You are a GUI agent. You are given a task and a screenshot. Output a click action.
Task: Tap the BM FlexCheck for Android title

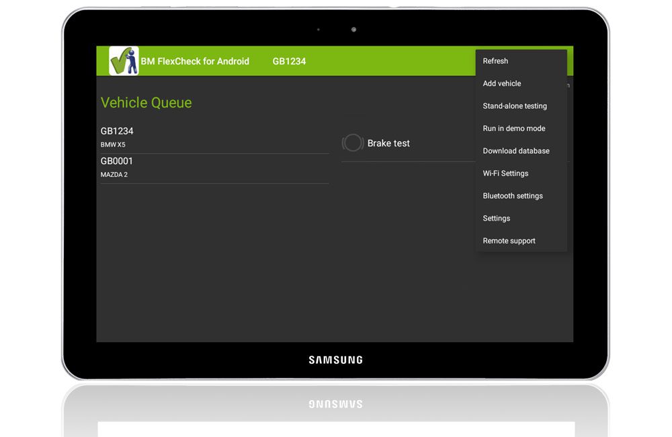point(195,61)
